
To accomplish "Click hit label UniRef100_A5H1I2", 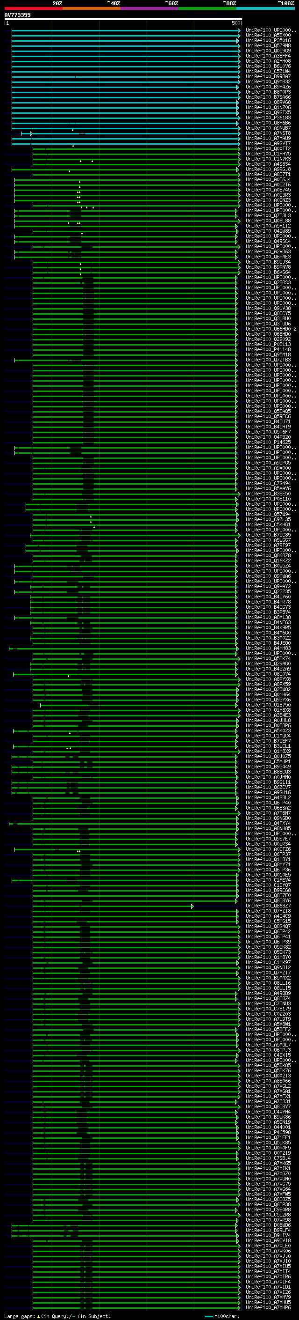I will (268, 226).
